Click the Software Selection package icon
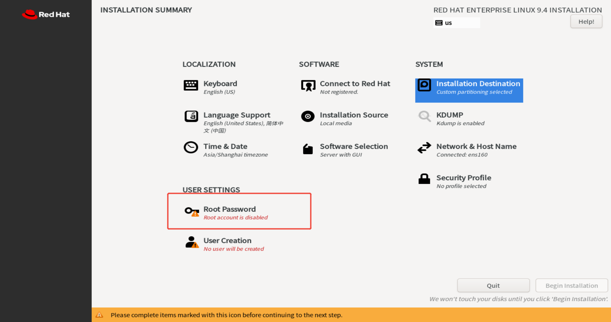This screenshot has height=322, width=611. point(308,149)
